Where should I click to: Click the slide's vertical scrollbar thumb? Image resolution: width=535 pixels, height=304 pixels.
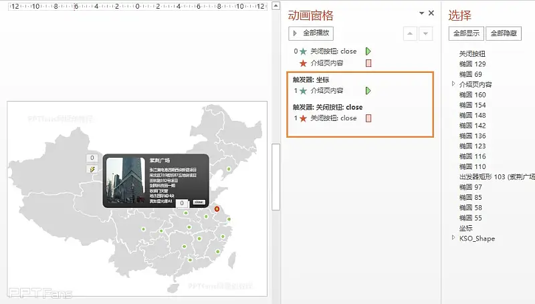click(x=276, y=176)
